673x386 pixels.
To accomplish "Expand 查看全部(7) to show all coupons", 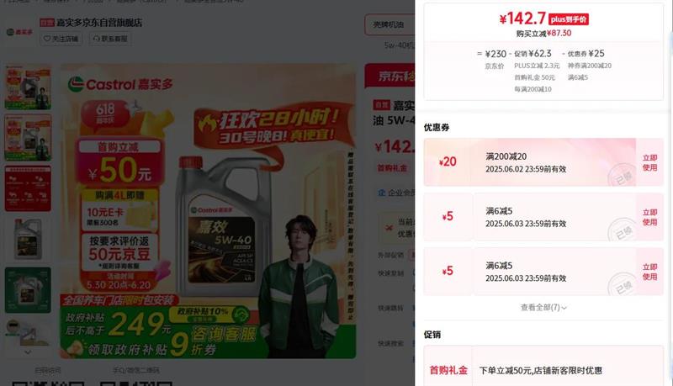I will coord(543,308).
